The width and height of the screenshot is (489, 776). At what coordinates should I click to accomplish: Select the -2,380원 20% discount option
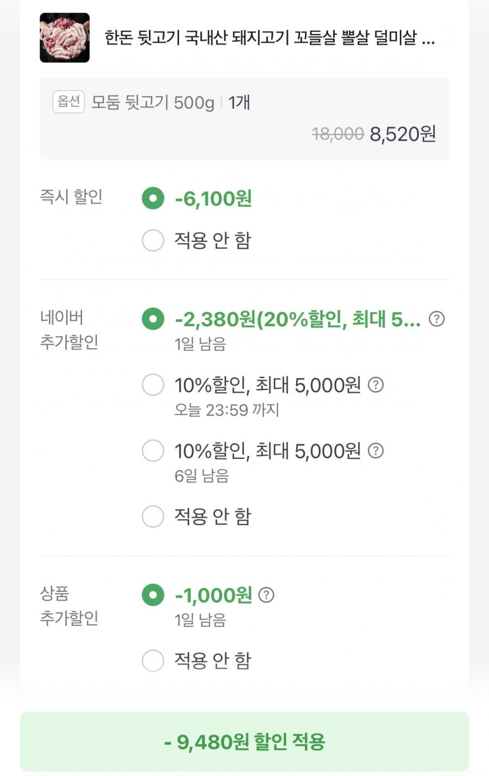click(x=153, y=319)
